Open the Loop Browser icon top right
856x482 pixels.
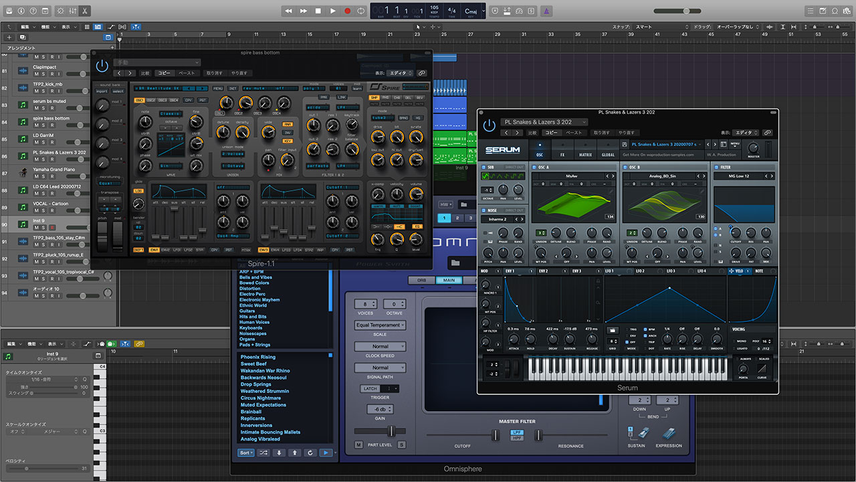[835, 11]
